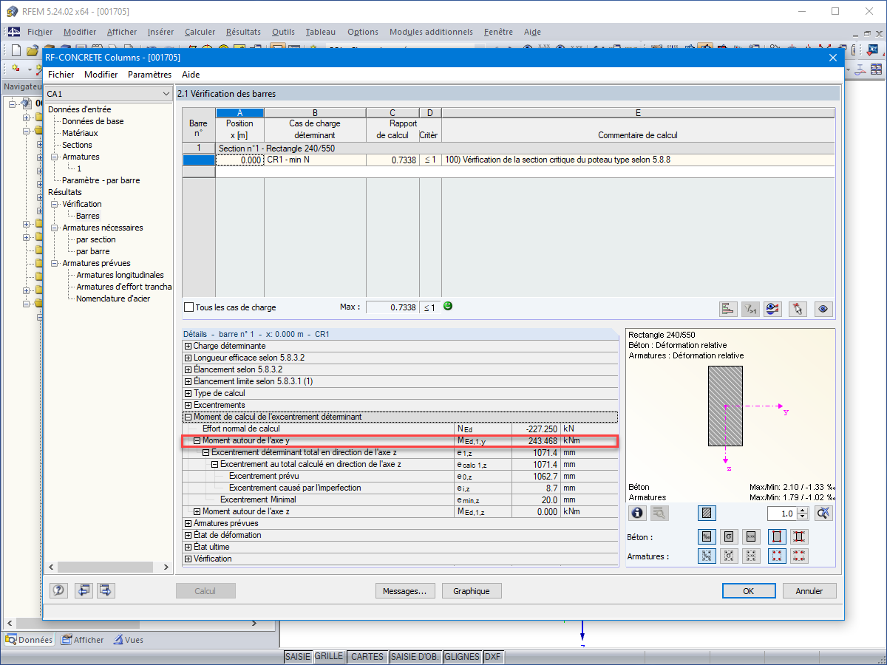Open Résultats menu in RFEM
This screenshot has width=887, height=665.
(243, 32)
